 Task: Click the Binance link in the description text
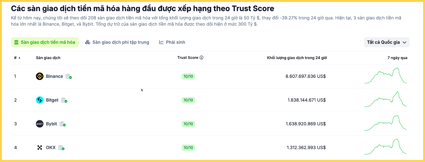coord(51,25)
